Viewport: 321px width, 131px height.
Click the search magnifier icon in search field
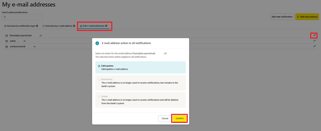5,17
